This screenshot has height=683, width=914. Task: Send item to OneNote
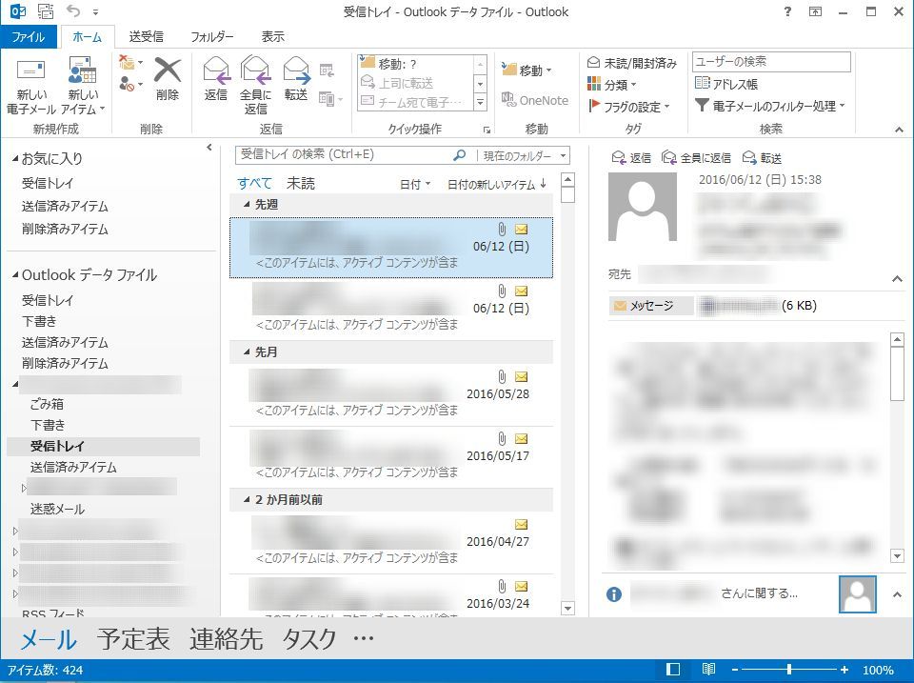[534, 100]
